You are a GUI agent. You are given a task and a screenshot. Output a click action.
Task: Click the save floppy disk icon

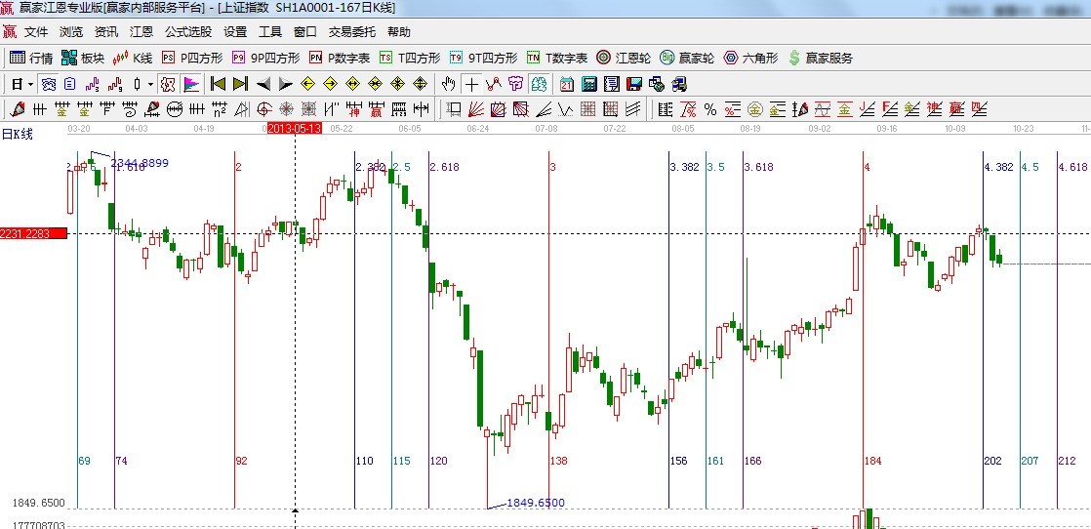[x=633, y=84]
